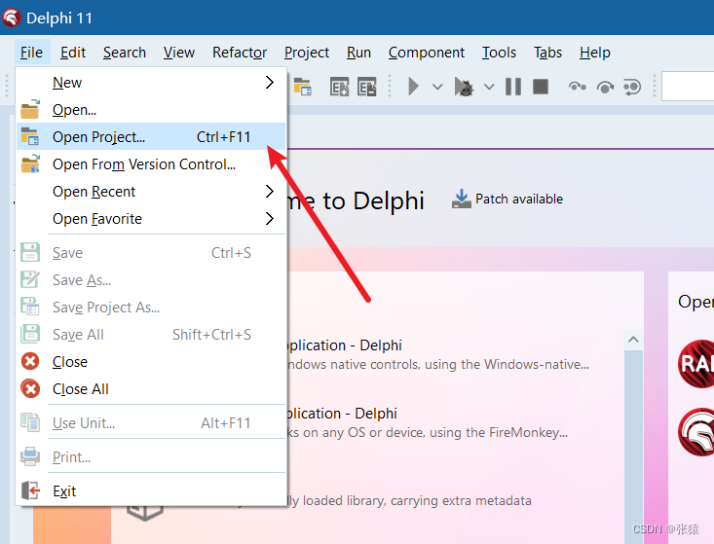Select New in the File menu
This screenshot has width=714, height=544.
pyautogui.click(x=151, y=83)
